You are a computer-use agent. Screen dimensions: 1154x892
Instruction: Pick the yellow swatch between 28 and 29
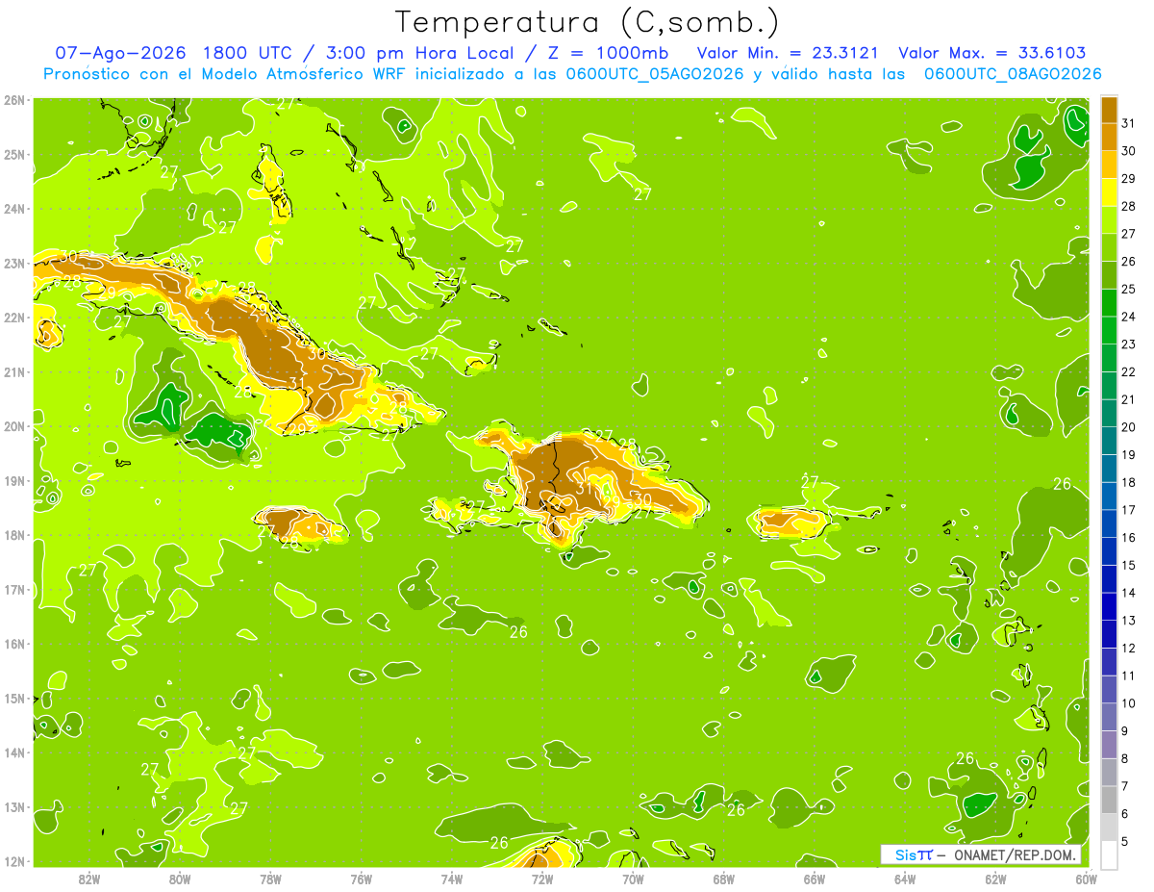coord(1109,192)
